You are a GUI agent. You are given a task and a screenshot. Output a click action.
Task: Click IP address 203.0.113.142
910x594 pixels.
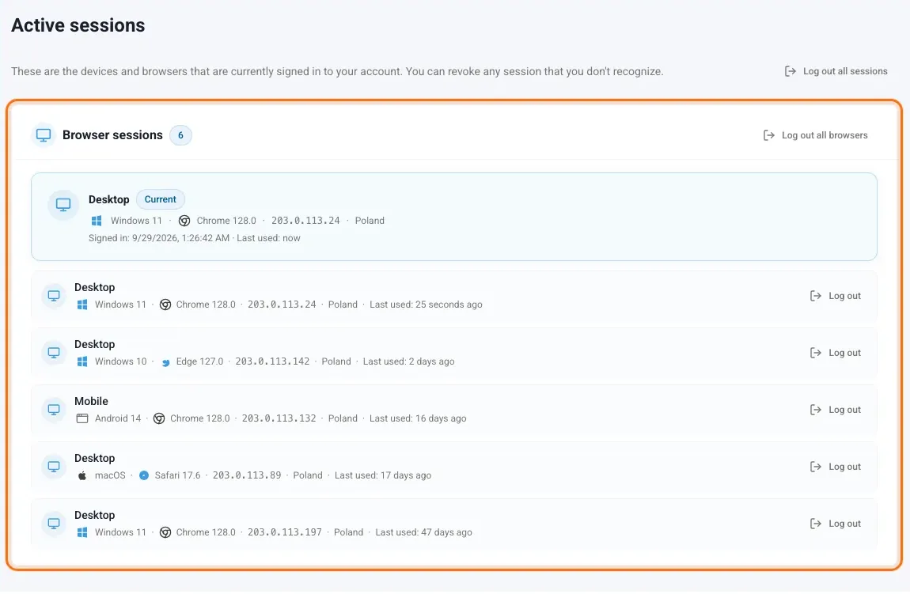272,361
